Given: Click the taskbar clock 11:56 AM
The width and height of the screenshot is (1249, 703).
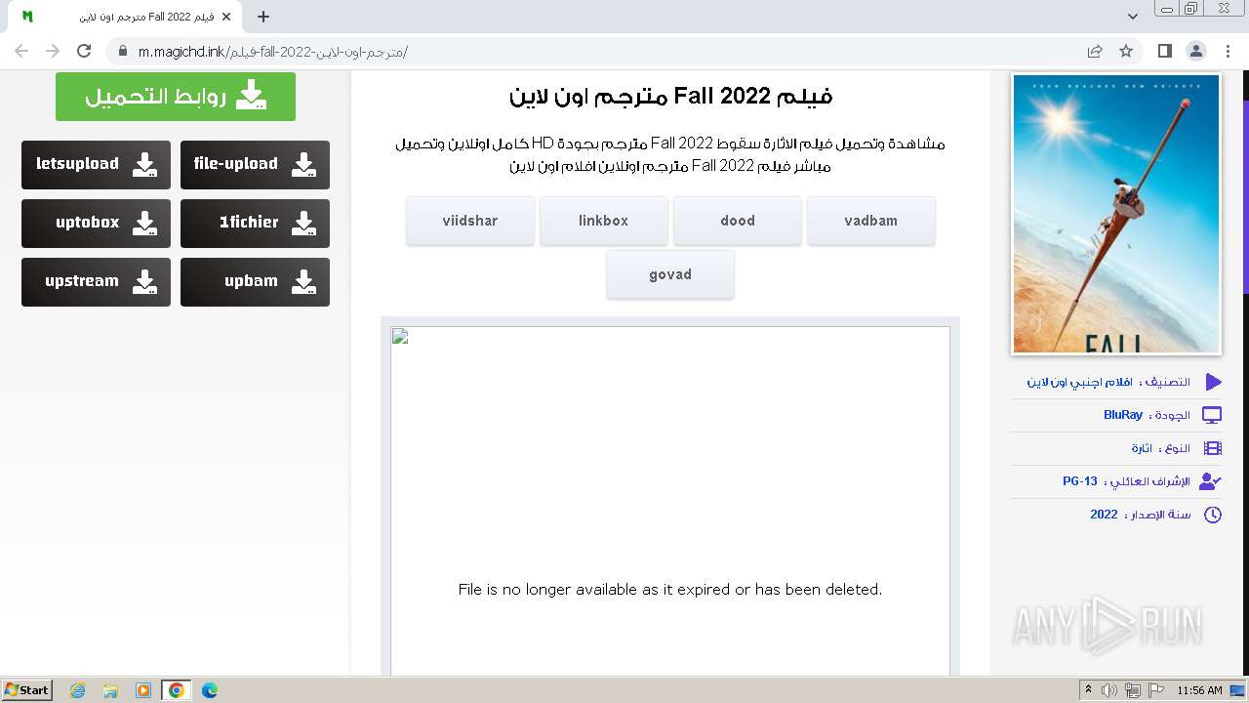Looking at the screenshot, I should coord(1199,690).
